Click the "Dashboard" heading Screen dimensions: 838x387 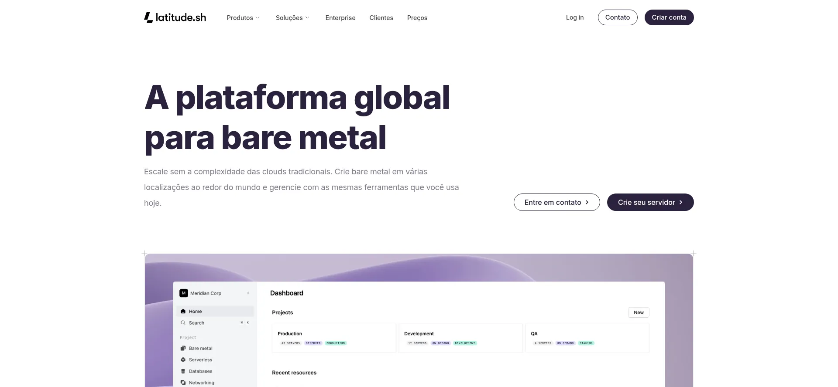pos(287,293)
